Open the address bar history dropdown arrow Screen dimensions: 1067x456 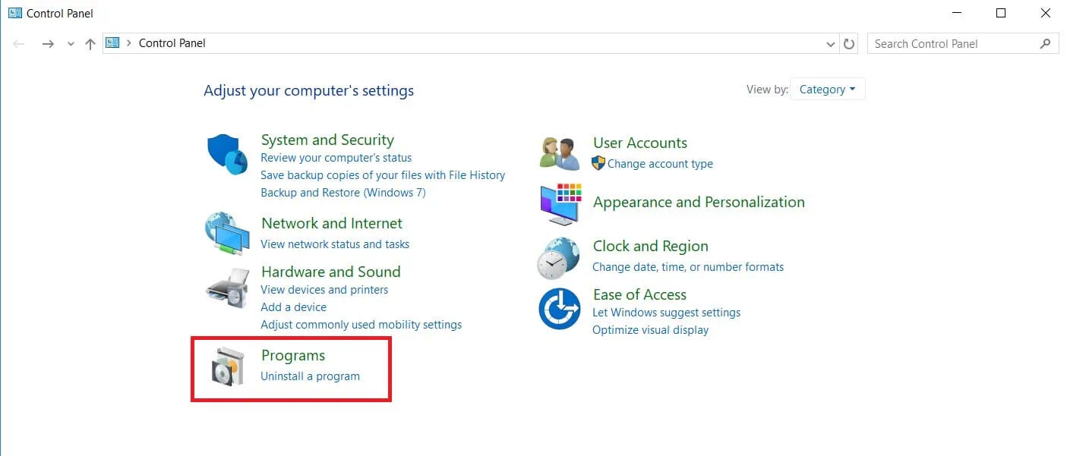click(830, 44)
